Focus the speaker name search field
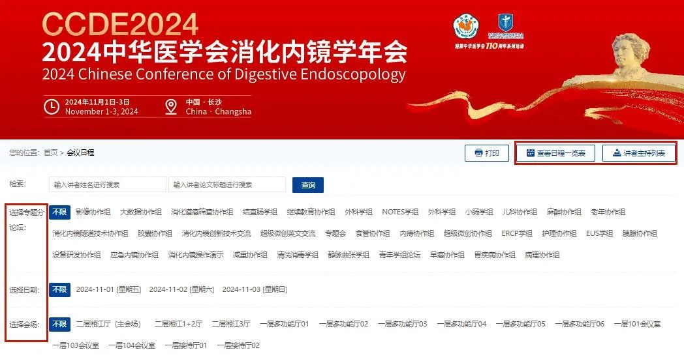 [107, 184]
